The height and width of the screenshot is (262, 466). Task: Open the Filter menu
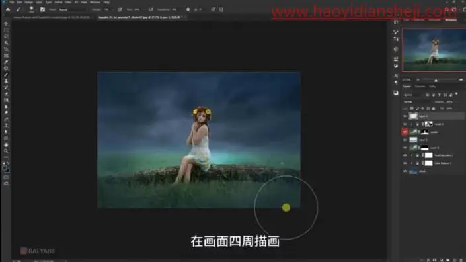(68, 2)
